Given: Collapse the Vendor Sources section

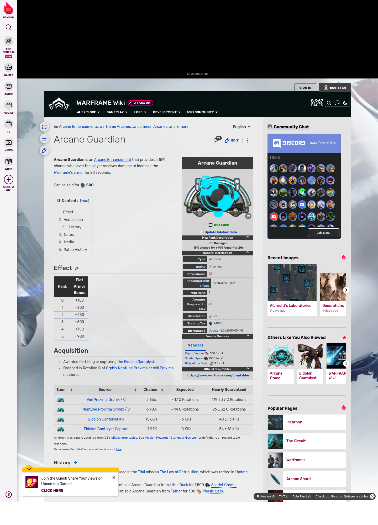Looking at the screenshot, I should (248, 336).
